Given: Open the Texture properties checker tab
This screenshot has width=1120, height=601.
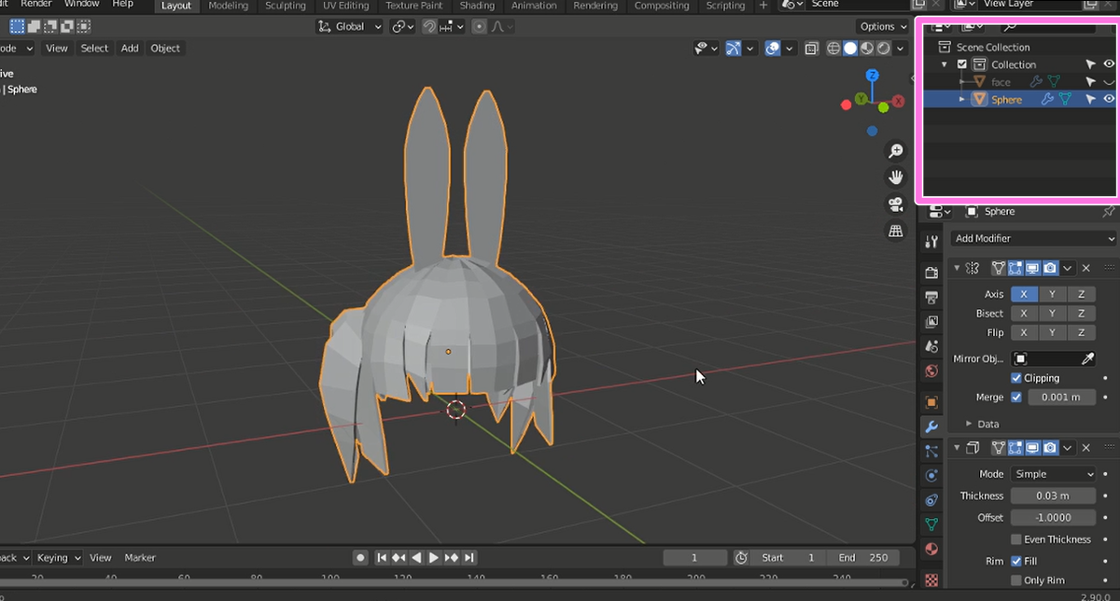Looking at the screenshot, I should (931, 579).
